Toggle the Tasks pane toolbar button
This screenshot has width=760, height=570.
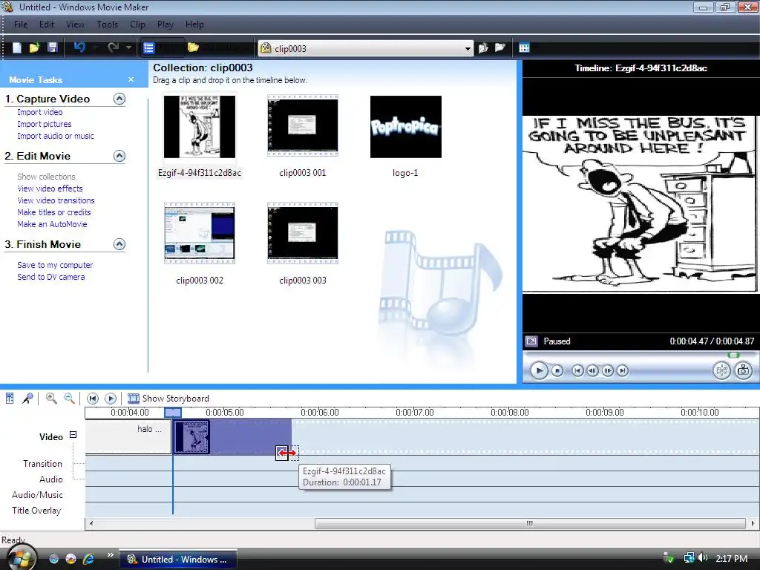click(163, 48)
